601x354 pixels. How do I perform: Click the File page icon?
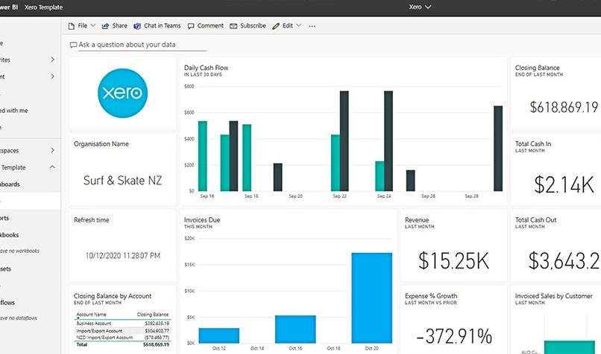click(71, 26)
